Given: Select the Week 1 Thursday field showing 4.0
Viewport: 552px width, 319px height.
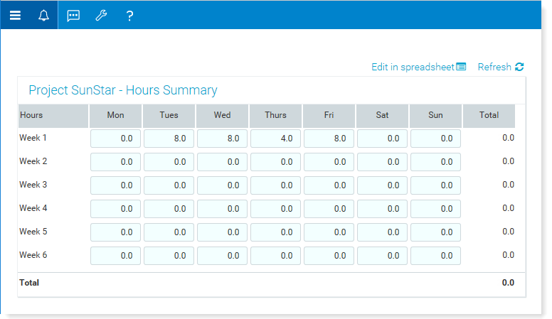Looking at the screenshot, I should 276,139.
